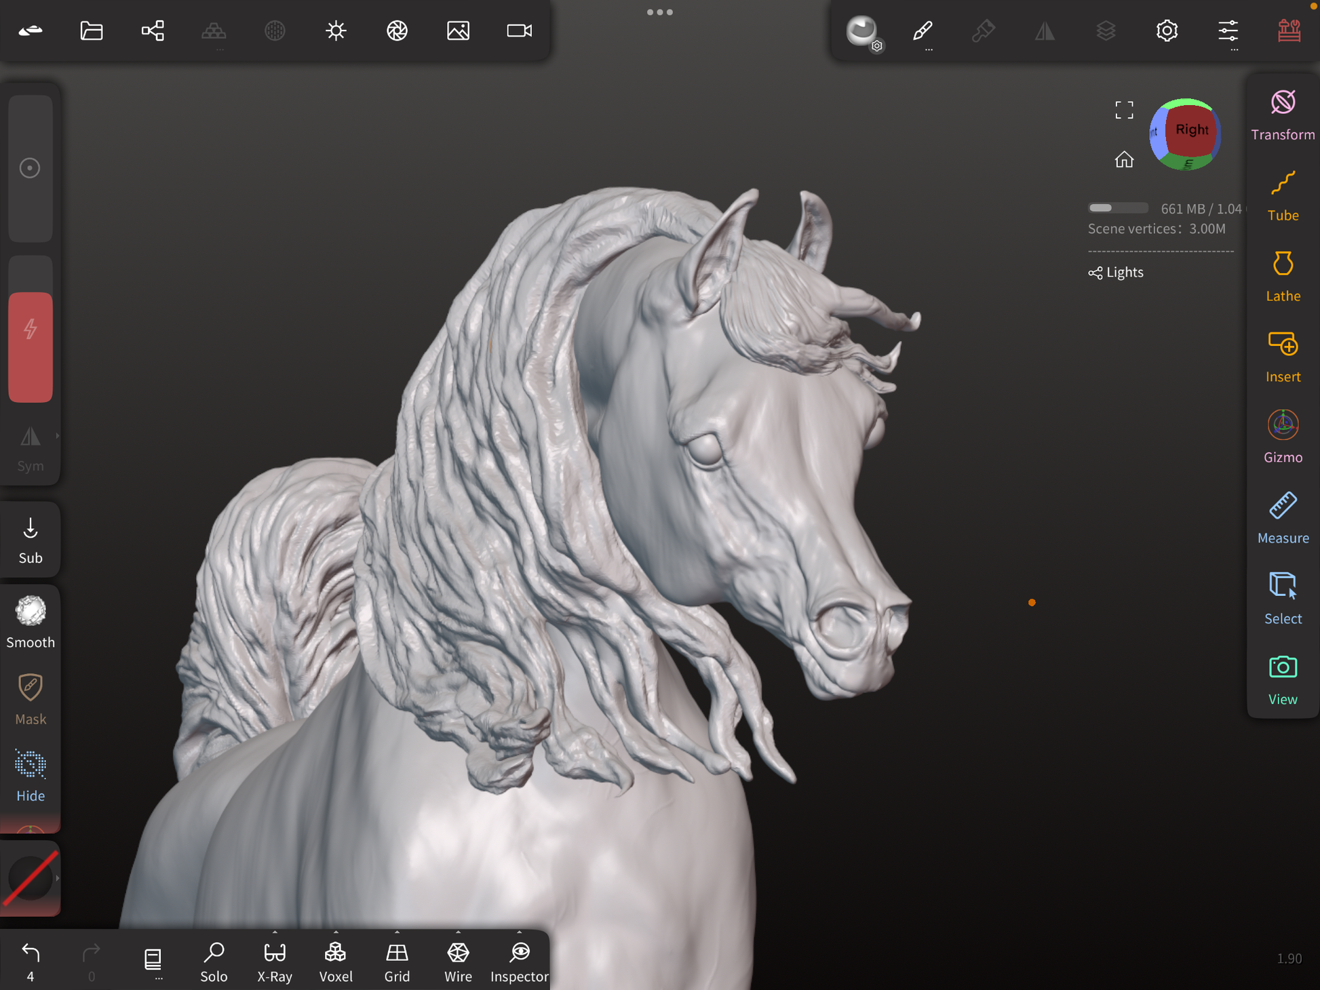Select the Lathe tool

point(1282,276)
